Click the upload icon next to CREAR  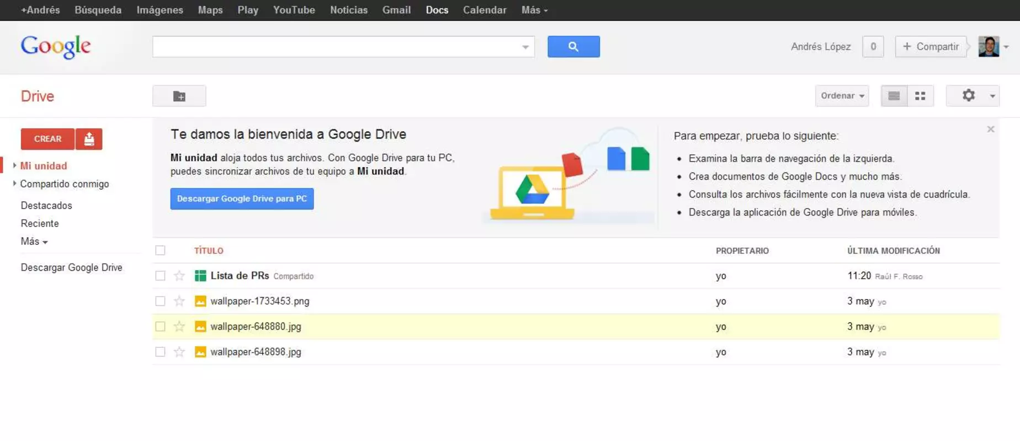click(89, 139)
